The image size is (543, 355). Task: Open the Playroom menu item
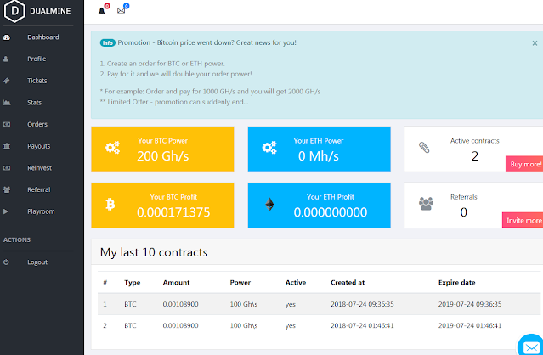(x=41, y=211)
